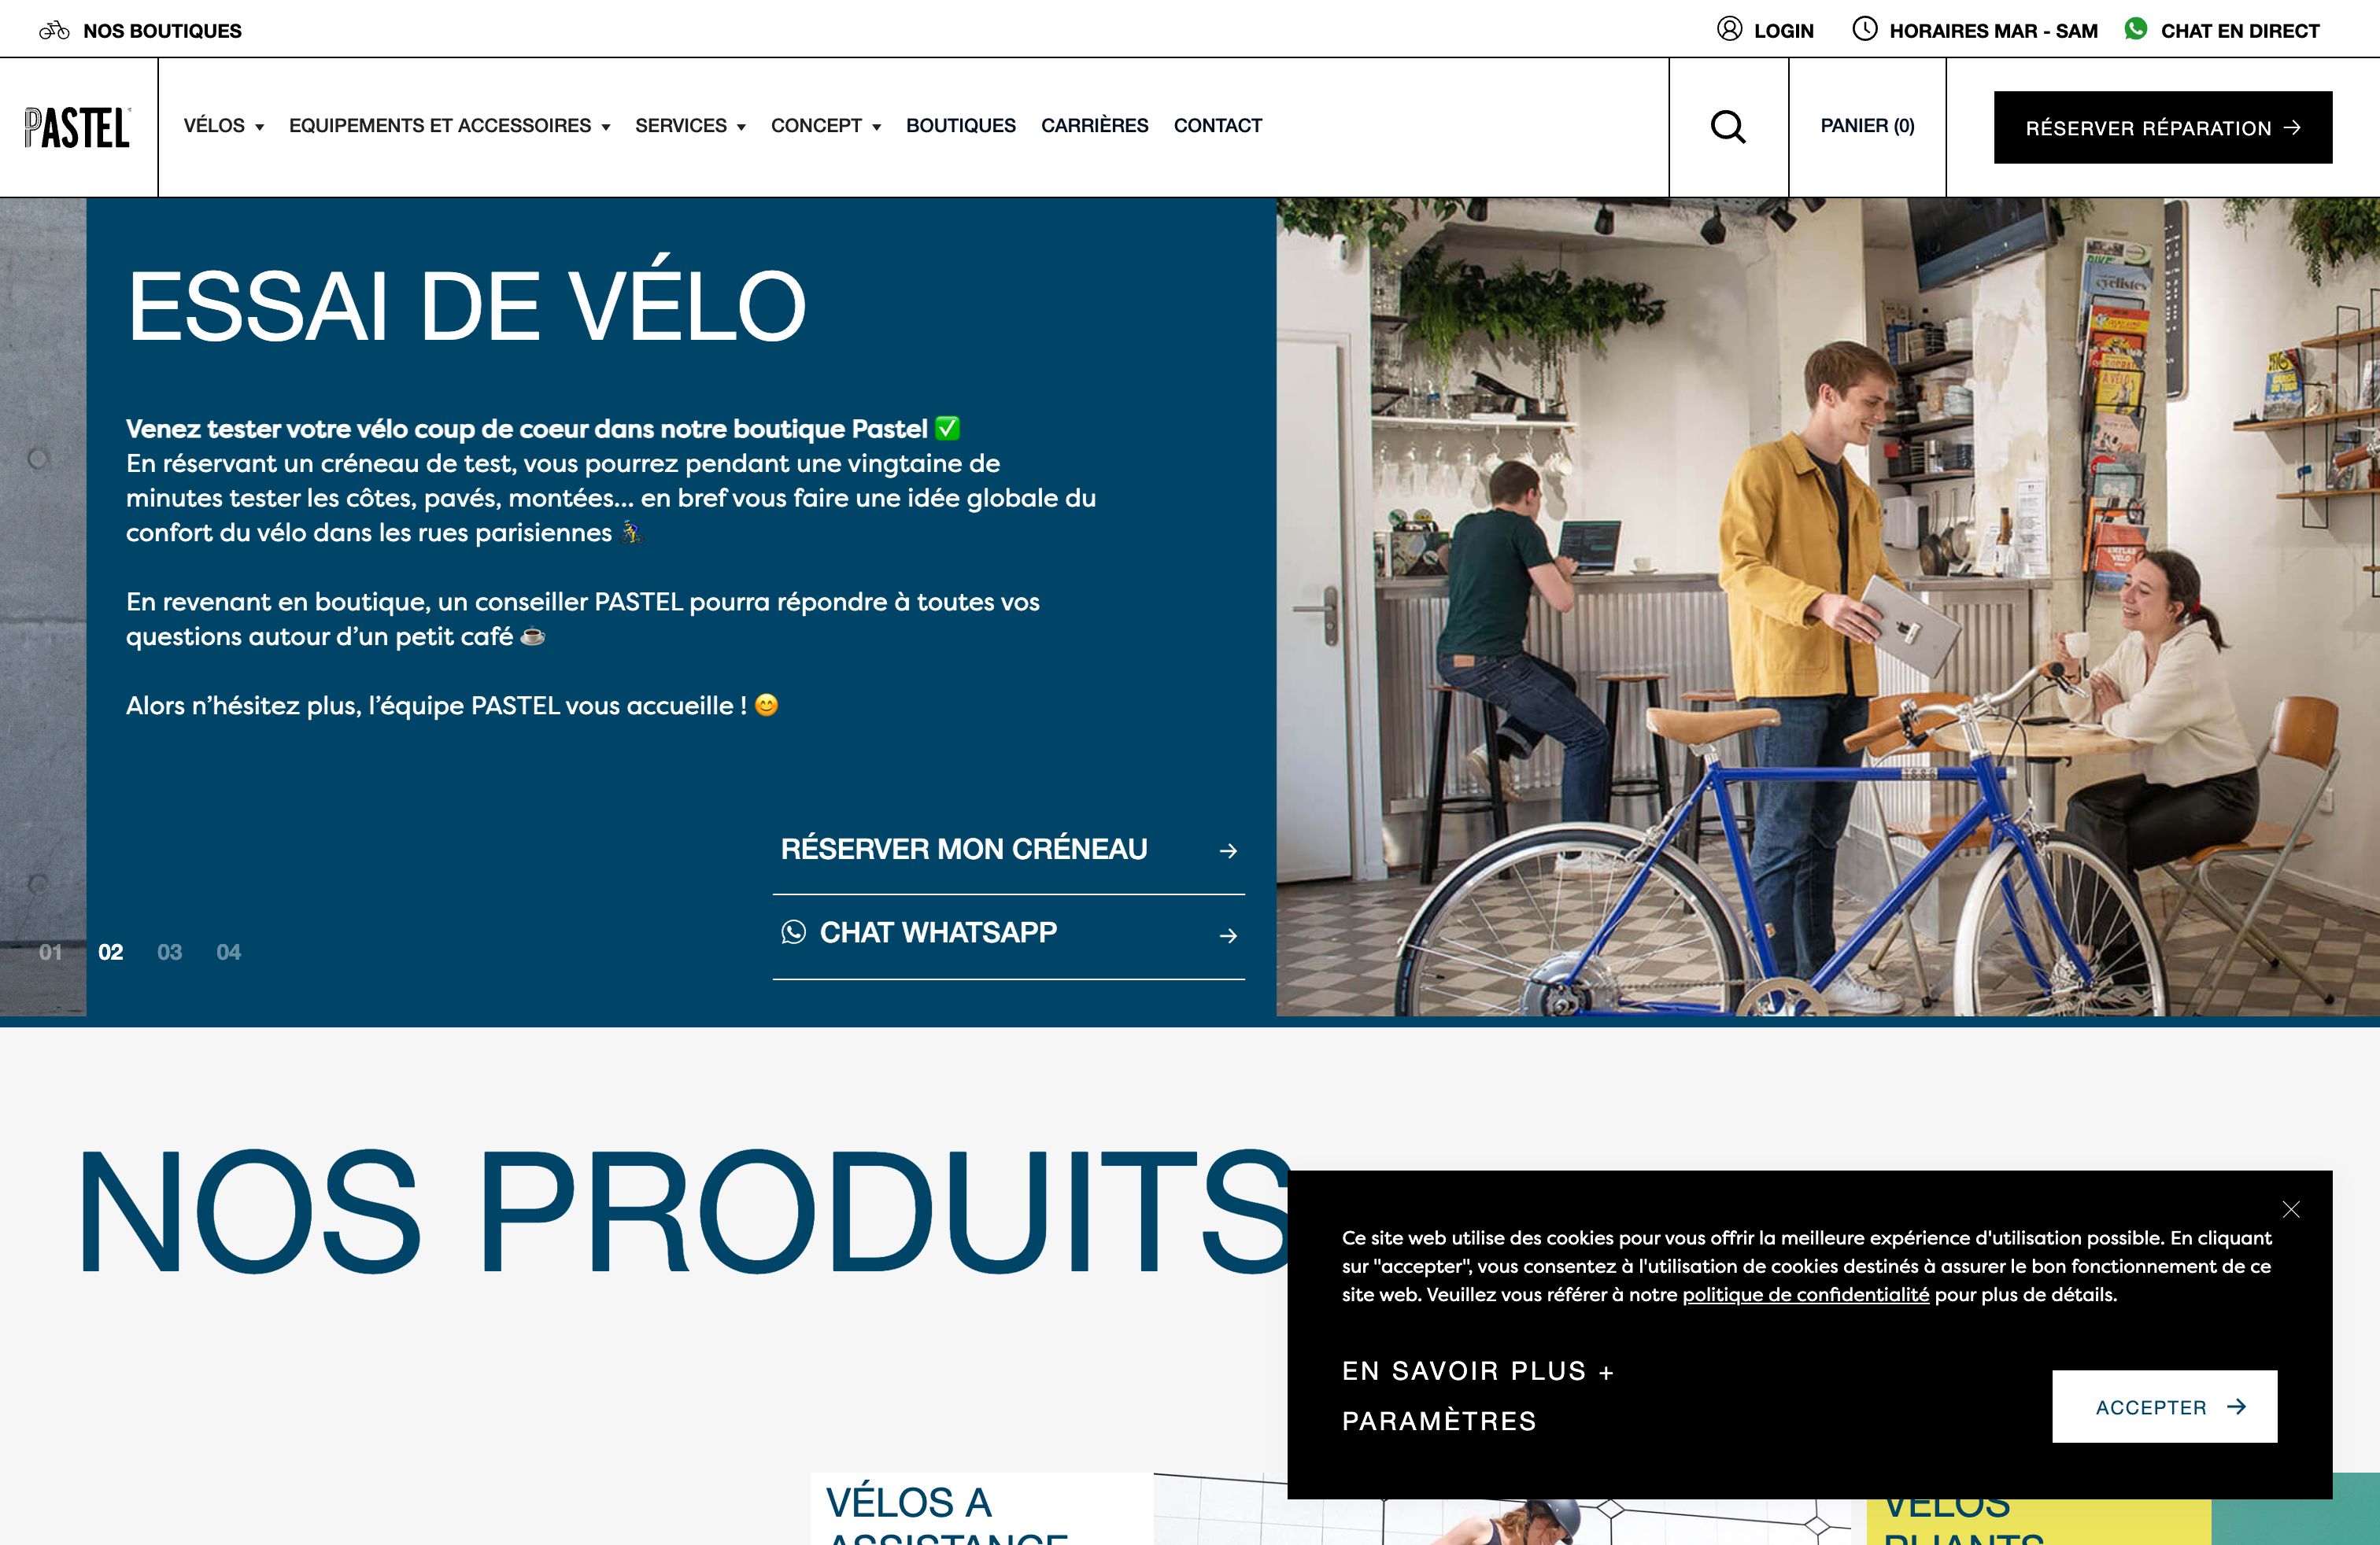Click the green WhatsApp icon in top bar
Image resolution: width=2380 pixels, height=1545 pixels.
pos(2135,29)
